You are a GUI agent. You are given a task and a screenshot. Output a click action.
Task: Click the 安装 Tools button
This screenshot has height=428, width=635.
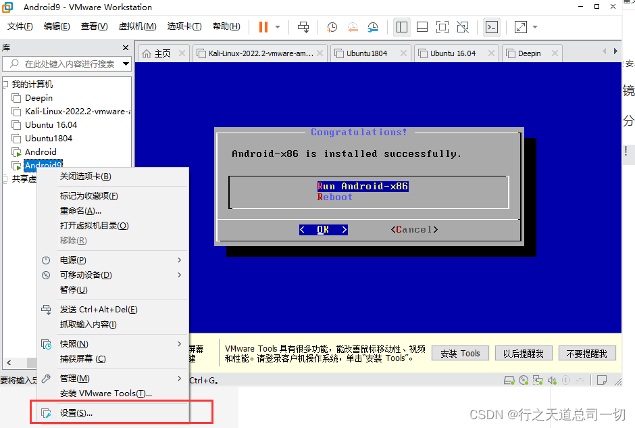(460, 354)
